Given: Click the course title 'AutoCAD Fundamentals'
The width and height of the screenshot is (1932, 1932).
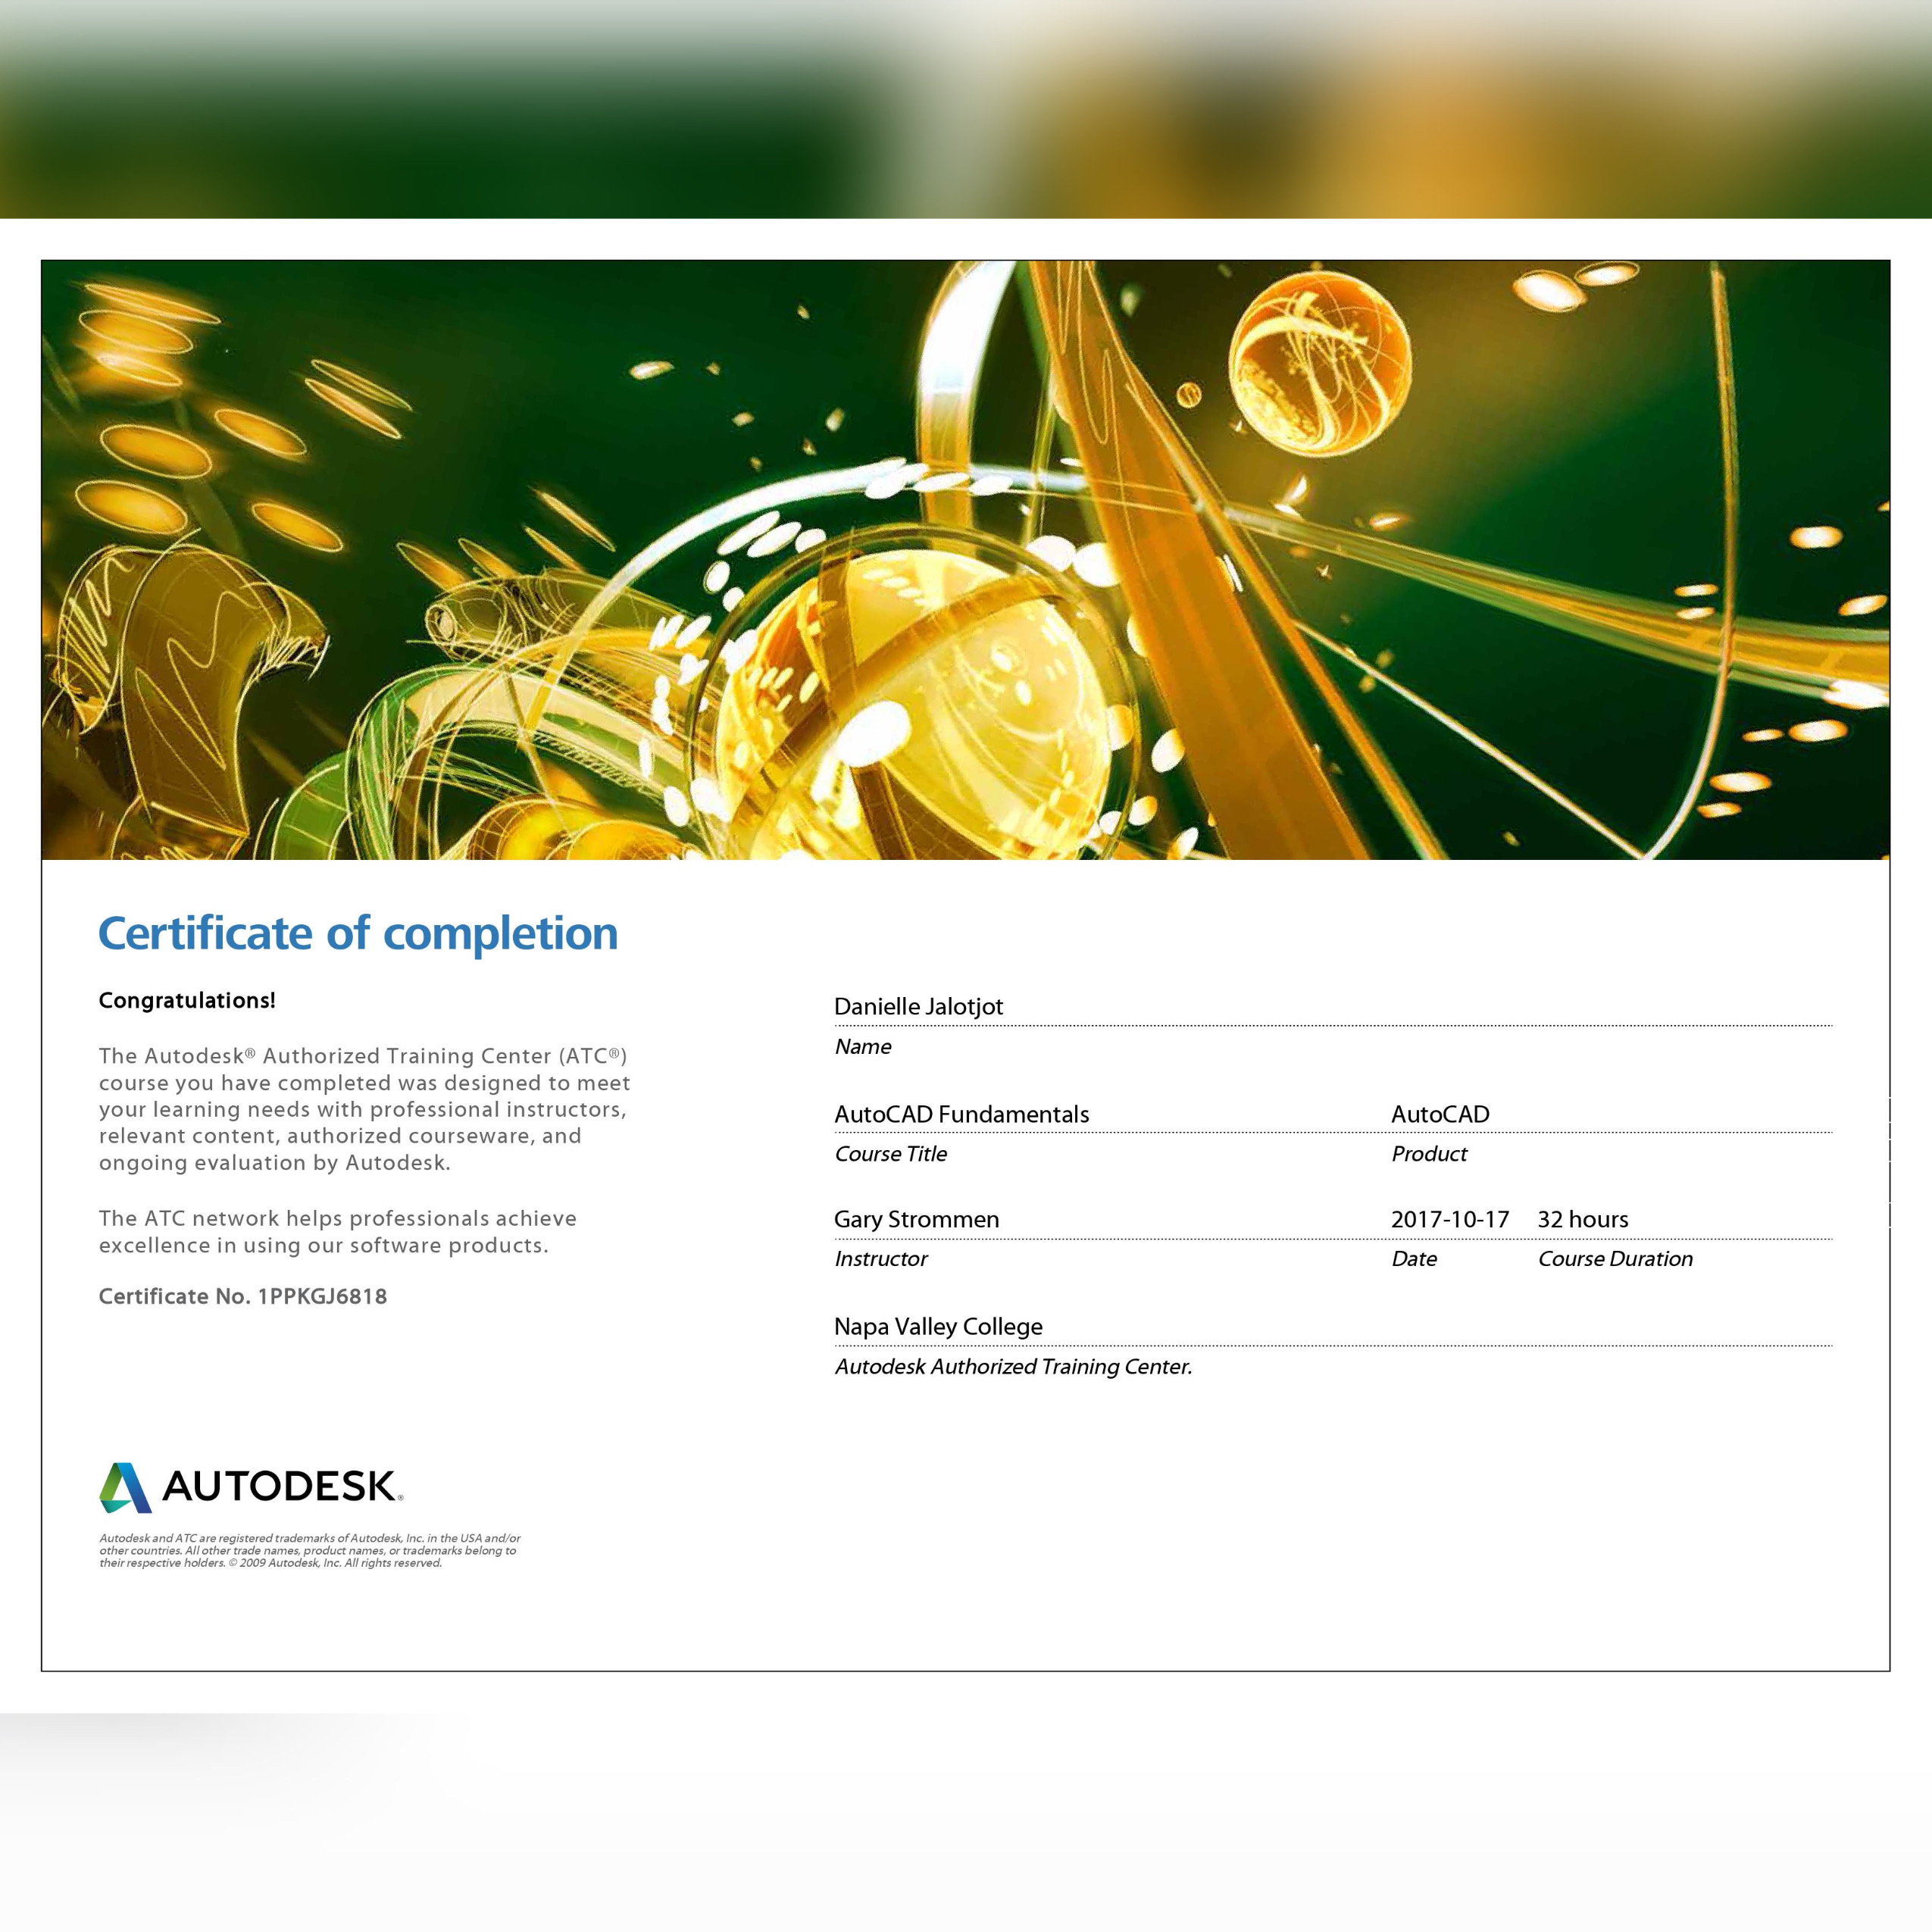Looking at the screenshot, I should pyautogui.click(x=961, y=1114).
